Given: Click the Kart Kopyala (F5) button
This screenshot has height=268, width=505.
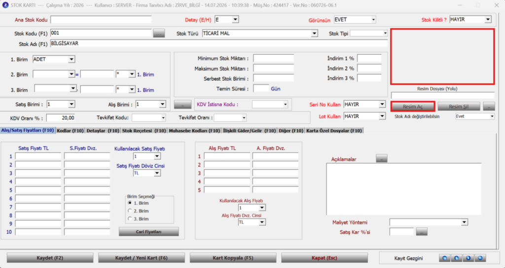Looking at the screenshot, I should [x=233, y=258].
